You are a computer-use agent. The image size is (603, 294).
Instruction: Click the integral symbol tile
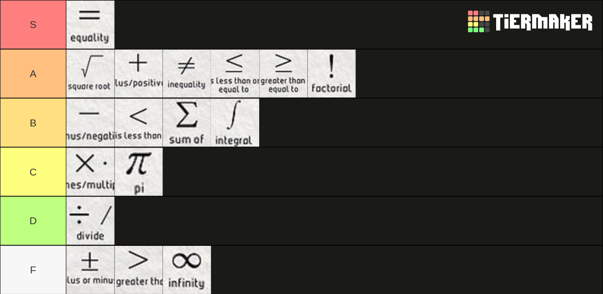pos(235,123)
